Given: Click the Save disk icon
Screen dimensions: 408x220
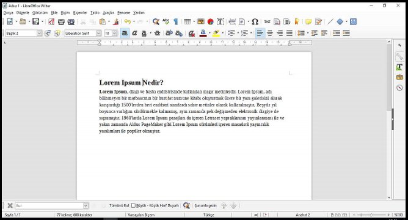Looking at the screenshot, I should (x=36, y=21).
